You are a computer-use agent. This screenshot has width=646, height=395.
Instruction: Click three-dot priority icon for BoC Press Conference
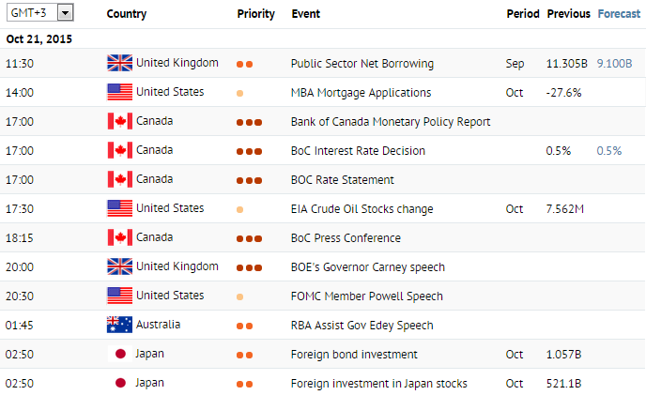click(249, 238)
